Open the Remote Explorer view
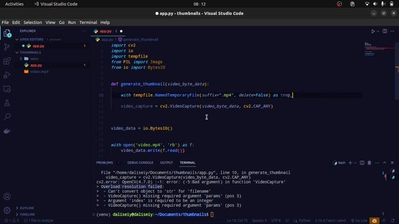This screenshot has height=224, width=399. point(7,89)
